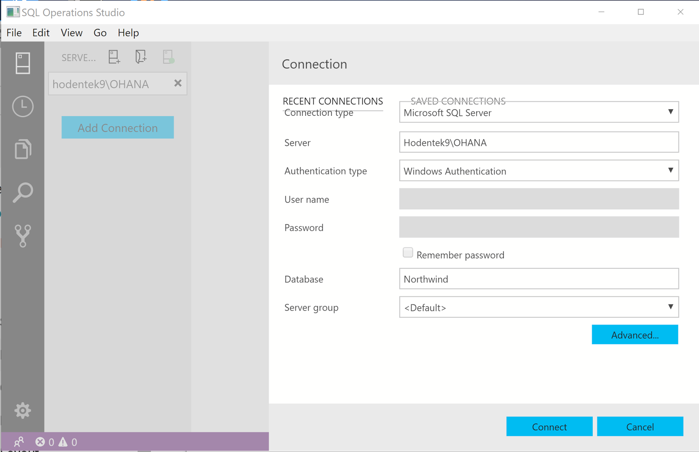Viewport: 699px width, 452px height.
Task: Click the Advanced... button
Action: tap(635, 335)
